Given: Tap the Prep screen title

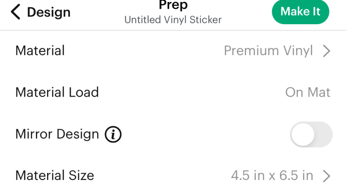Looking at the screenshot, I should point(173,5).
